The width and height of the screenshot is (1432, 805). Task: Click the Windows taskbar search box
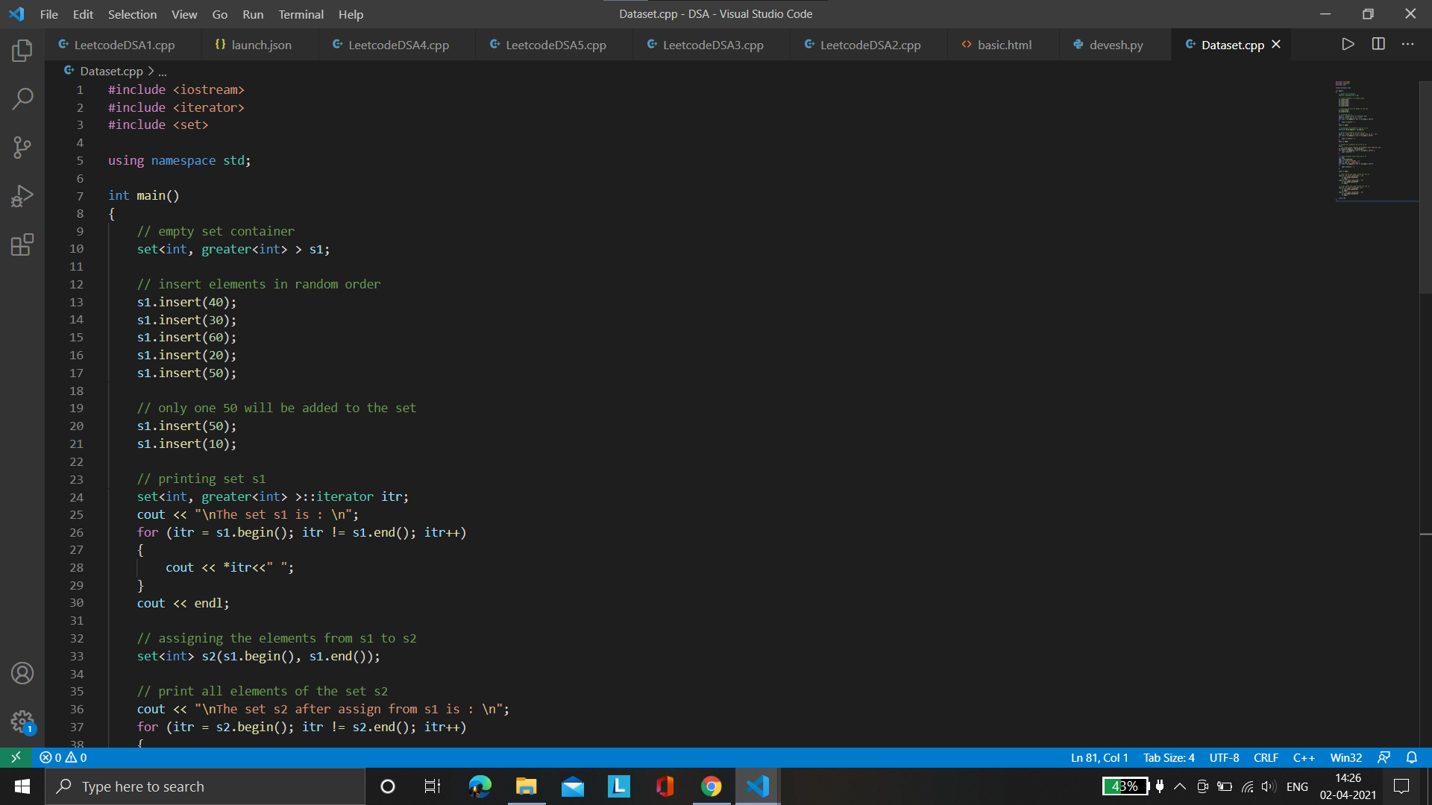point(205,786)
